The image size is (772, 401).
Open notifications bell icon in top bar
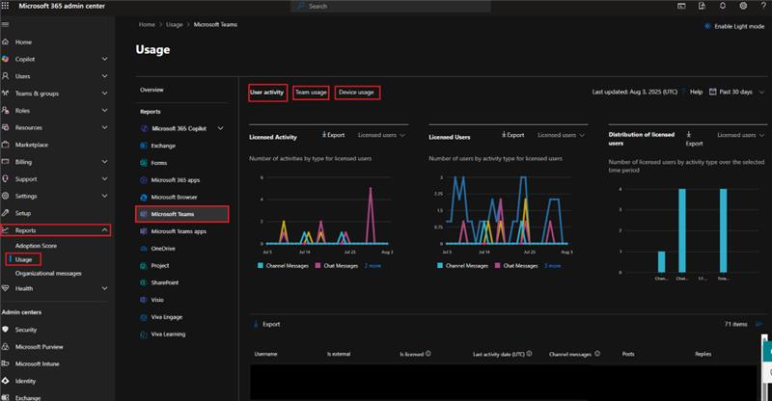coord(722,6)
